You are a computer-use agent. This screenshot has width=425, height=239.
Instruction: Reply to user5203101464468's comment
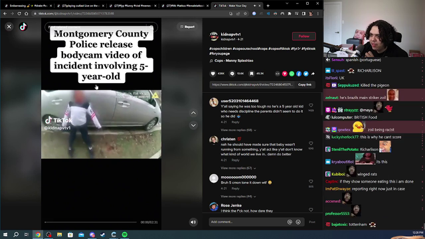(x=235, y=122)
